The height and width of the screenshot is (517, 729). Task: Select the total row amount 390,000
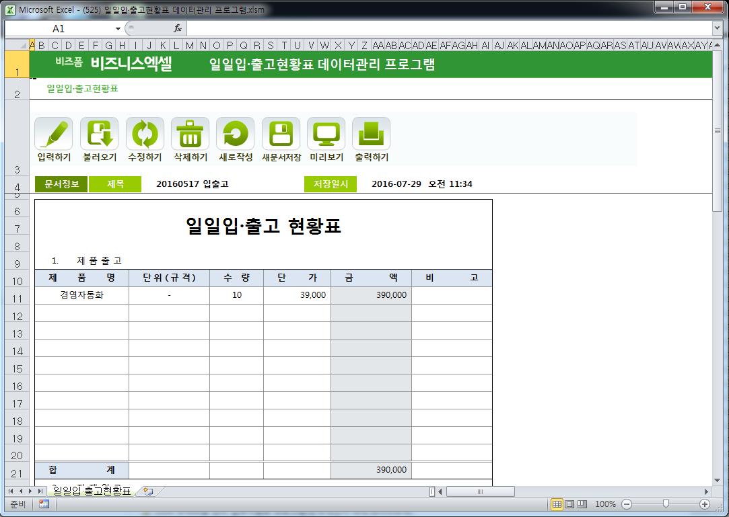click(x=371, y=470)
